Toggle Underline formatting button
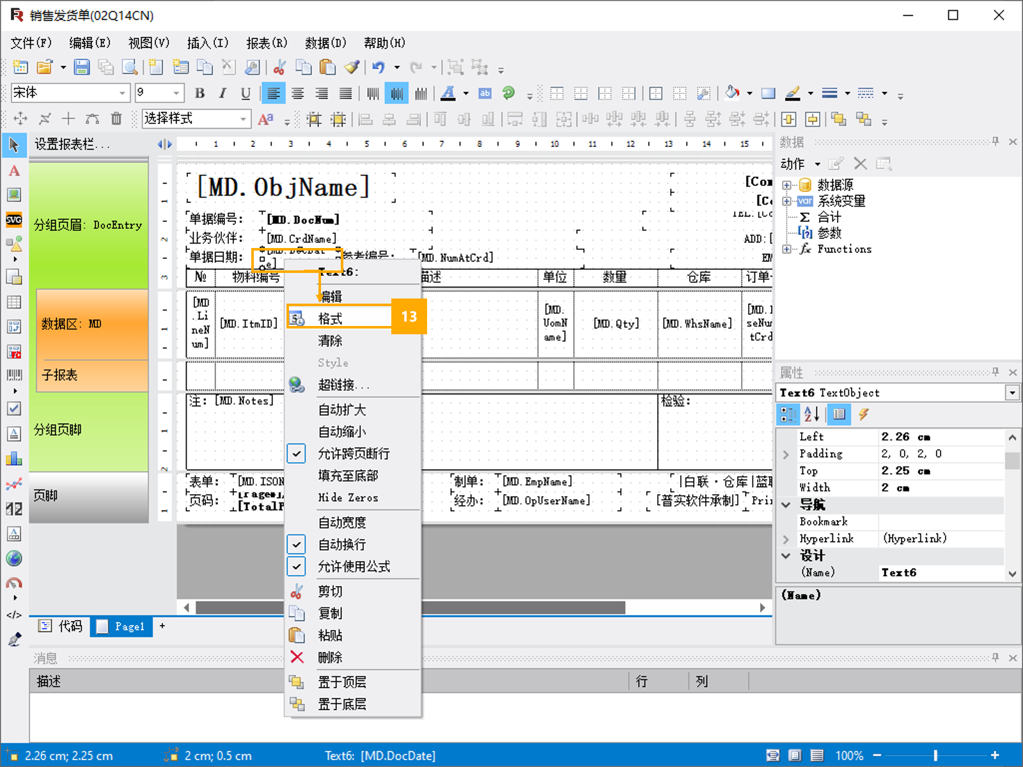Image resolution: width=1023 pixels, height=767 pixels. [x=246, y=93]
